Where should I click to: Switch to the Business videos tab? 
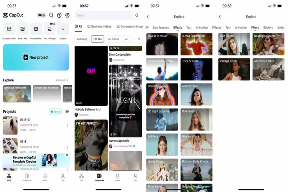(x=99, y=26)
